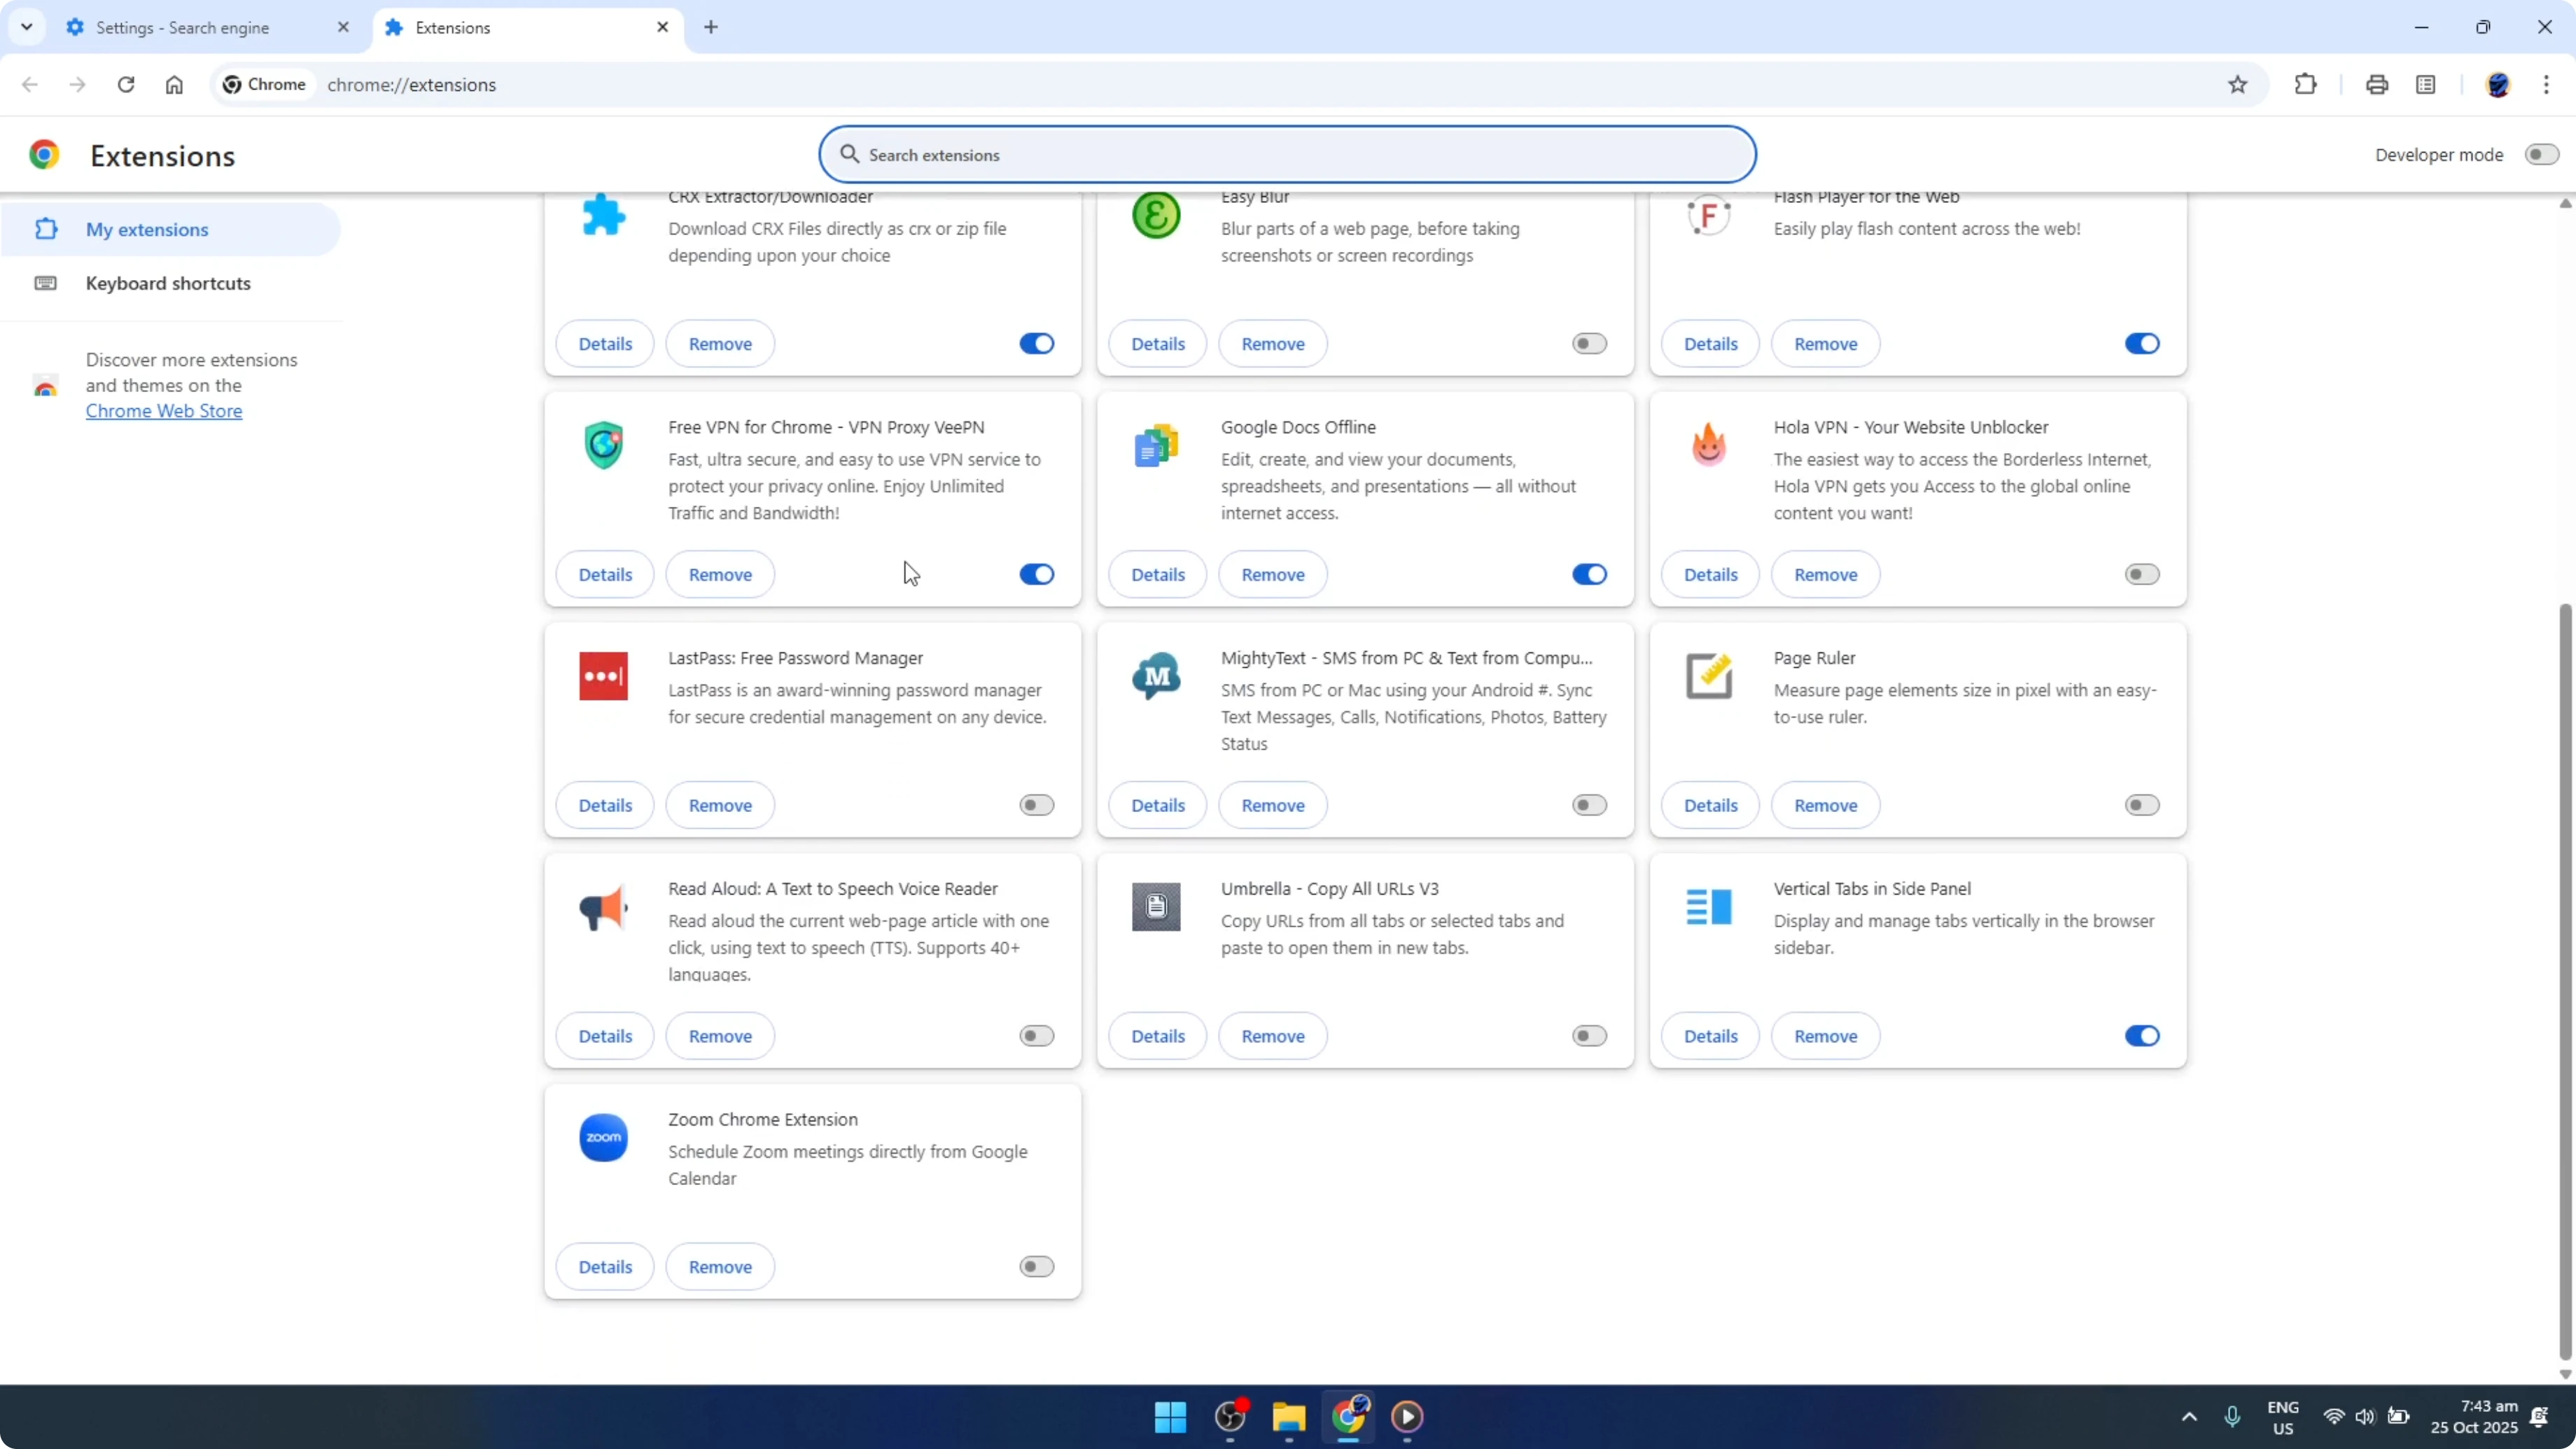
Task: Click the browser back arrow
Action: [x=30, y=85]
